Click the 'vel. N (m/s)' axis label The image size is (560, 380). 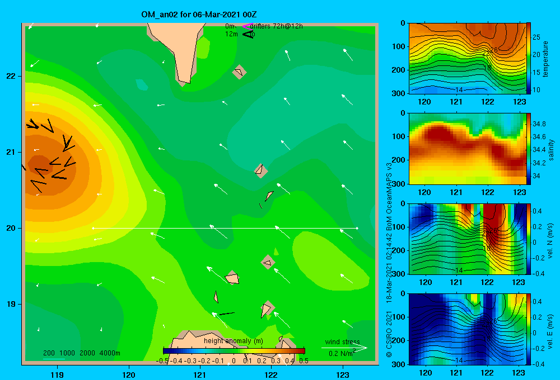(x=550, y=241)
